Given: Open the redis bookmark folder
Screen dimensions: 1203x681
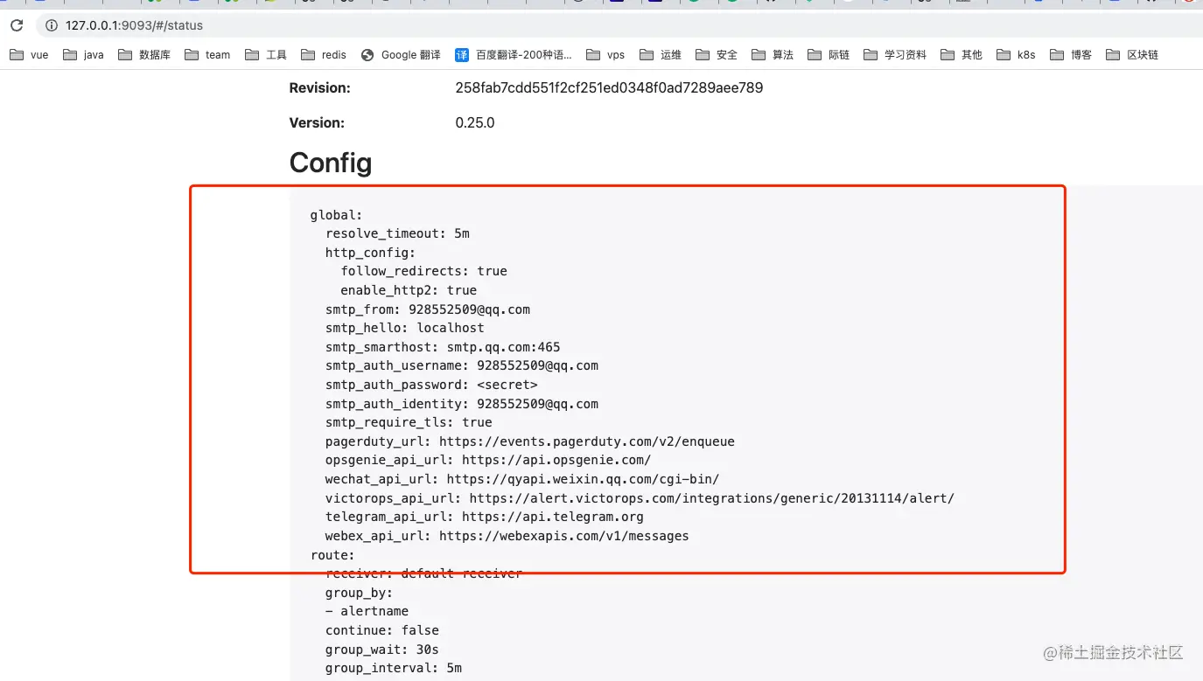Looking at the screenshot, I should [x=324, y=54].
